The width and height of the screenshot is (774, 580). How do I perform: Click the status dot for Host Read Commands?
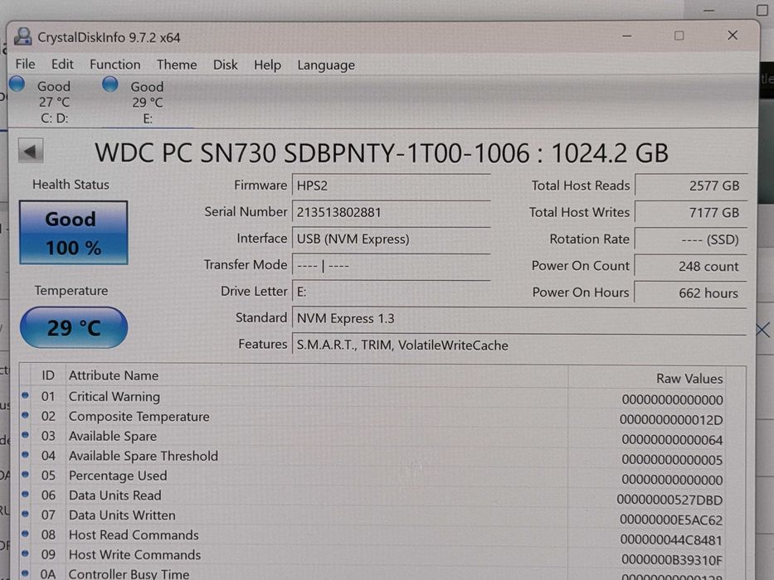(25, 533)
